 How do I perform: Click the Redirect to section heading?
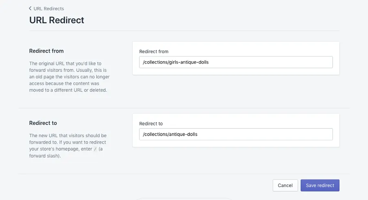43,123
